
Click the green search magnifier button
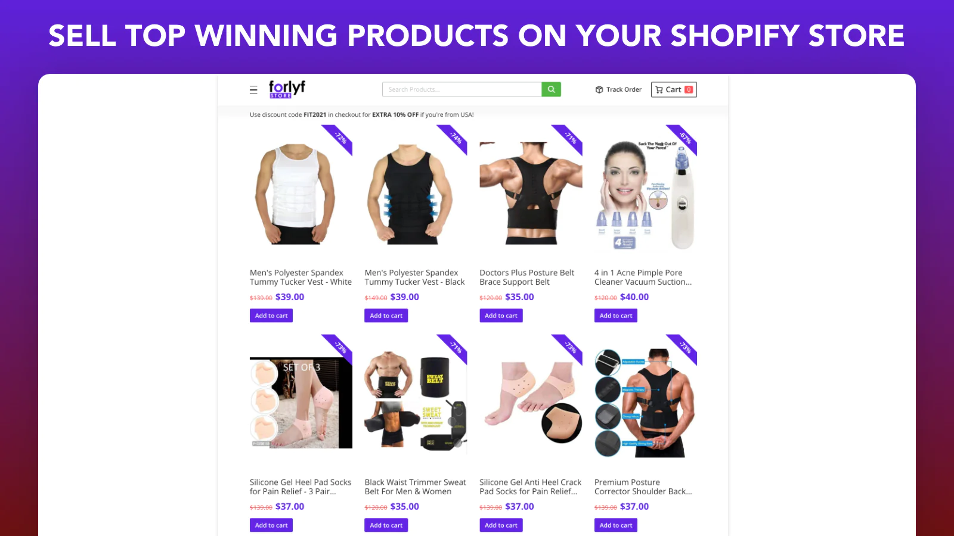point(551,89)
